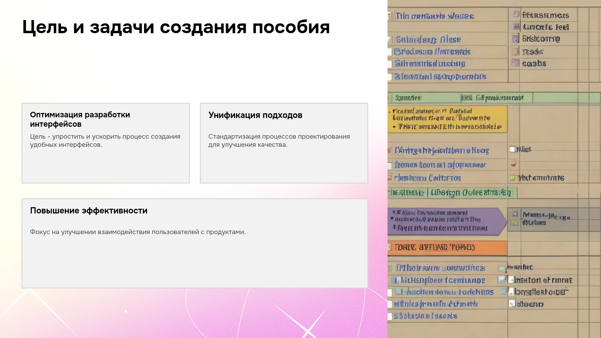
Task: Select the Унификация подходов card
Action: point(284,143)
